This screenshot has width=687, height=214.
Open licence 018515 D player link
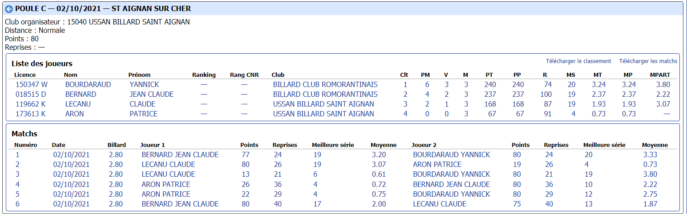[31, 94]
